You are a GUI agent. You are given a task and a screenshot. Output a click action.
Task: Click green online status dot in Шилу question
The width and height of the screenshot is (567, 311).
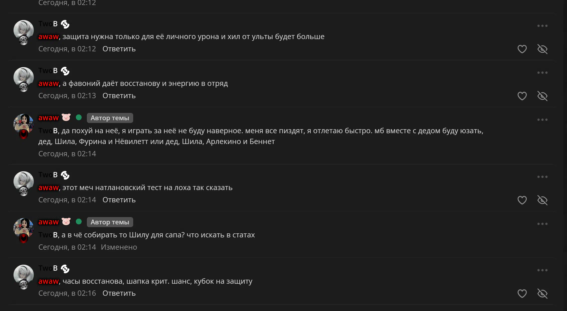[x=79, y=222]
